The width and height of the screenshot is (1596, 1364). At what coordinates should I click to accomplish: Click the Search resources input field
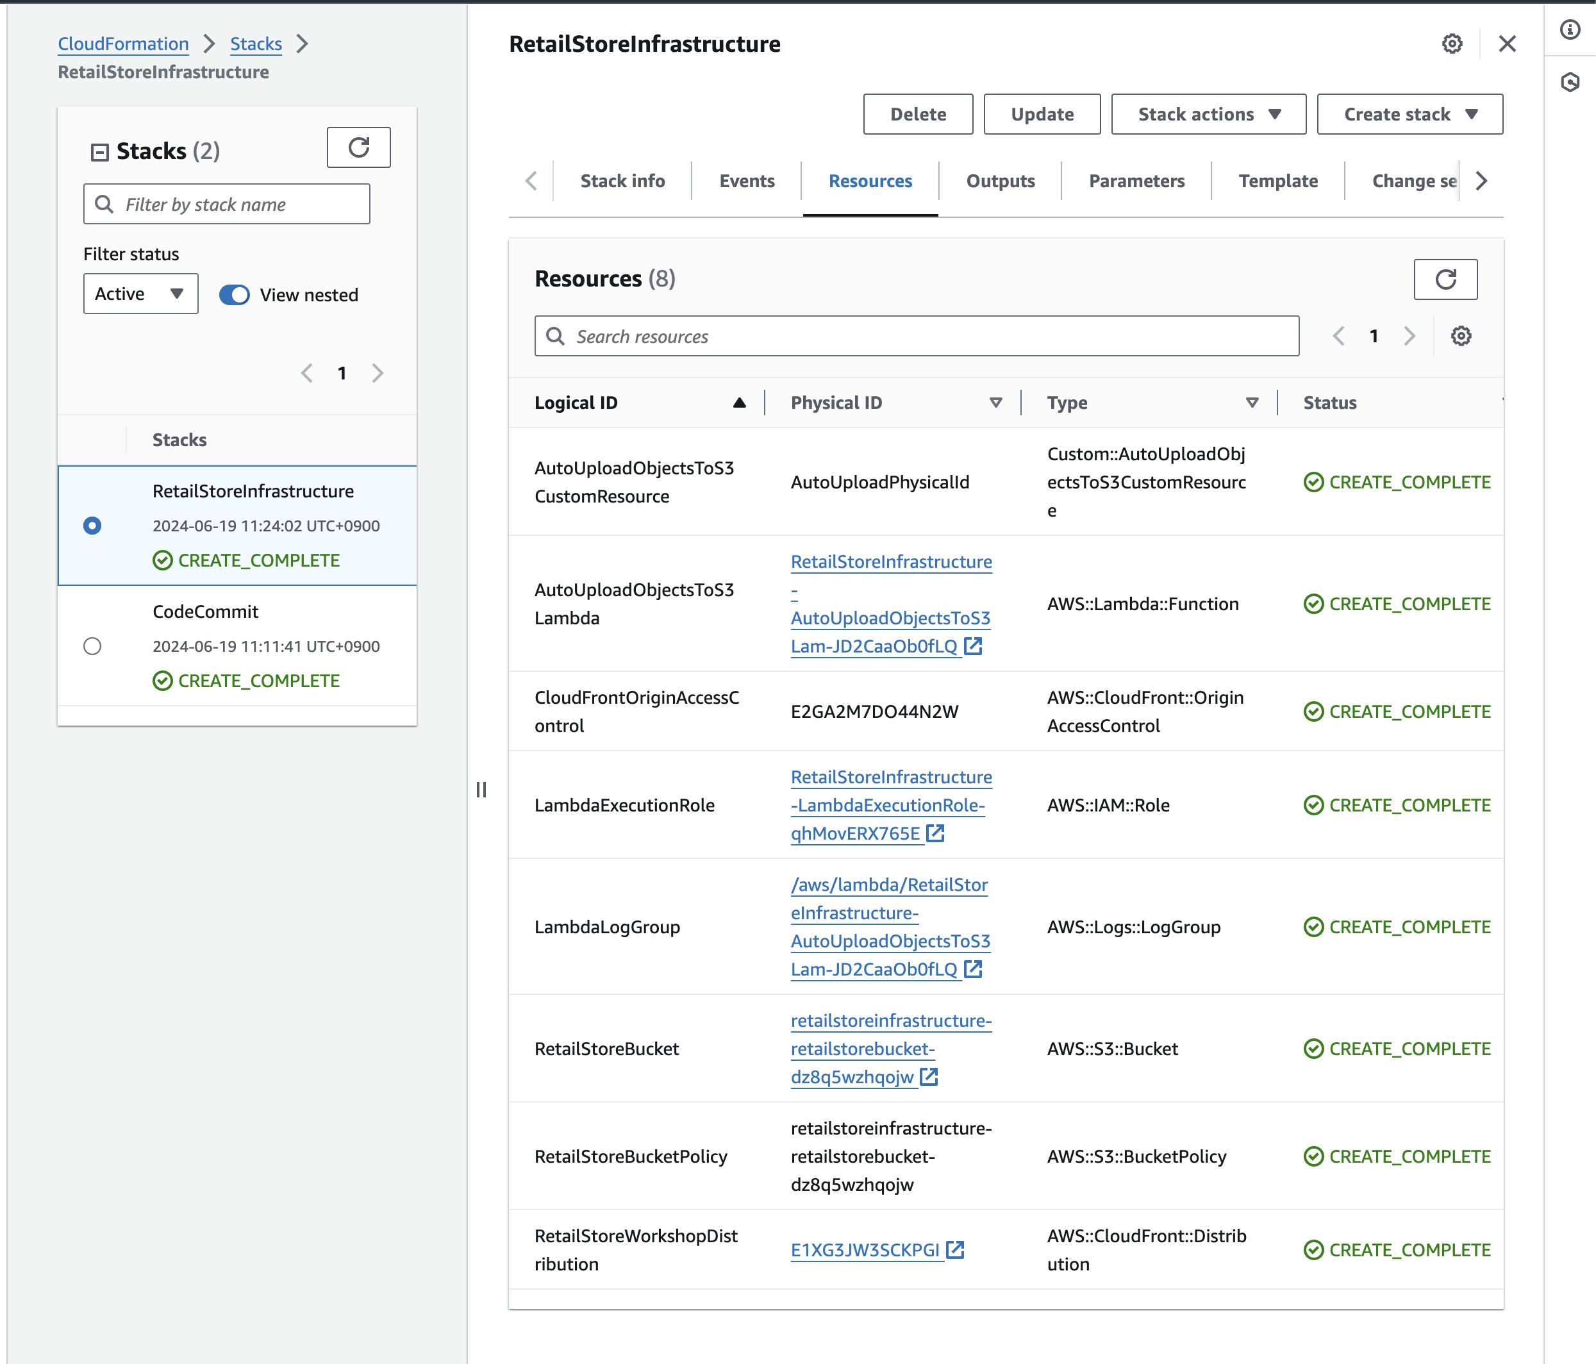[917, 336]
